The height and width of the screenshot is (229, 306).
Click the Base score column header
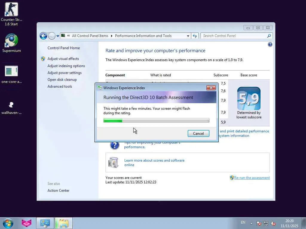click(x=249, y=75)
